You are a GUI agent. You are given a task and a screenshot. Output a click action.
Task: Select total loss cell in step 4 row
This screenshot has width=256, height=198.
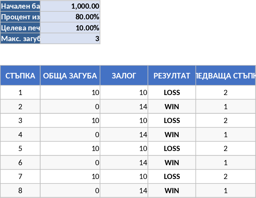pos(70,134)
